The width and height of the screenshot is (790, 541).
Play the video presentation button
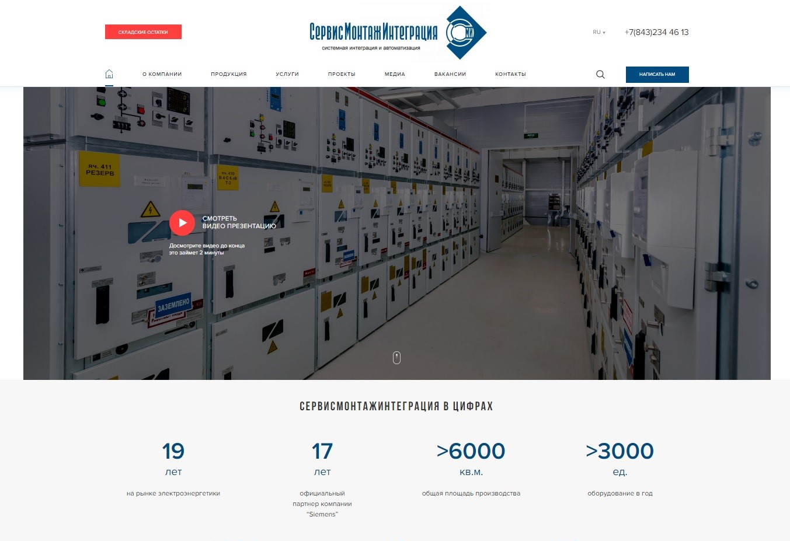pyautogui.click(x=182, y=222)
